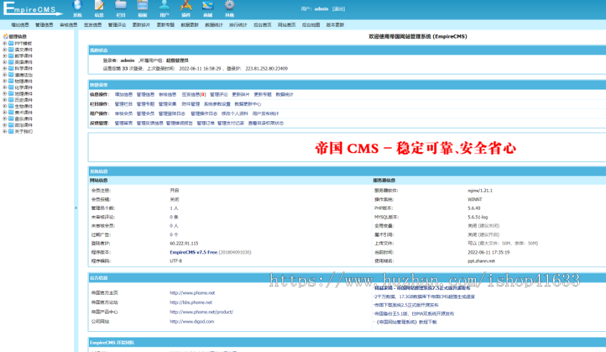This screenshot has width=606, height=352.
Task: Open the 插件 tools icon menu
Action: point(186,7)
